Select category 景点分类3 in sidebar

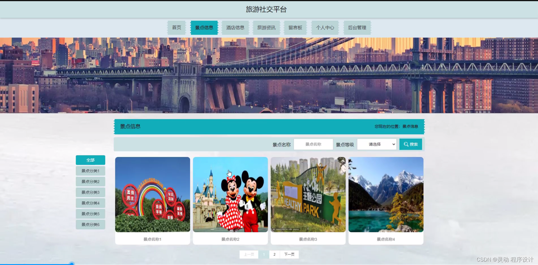click(x=90, y=192)
